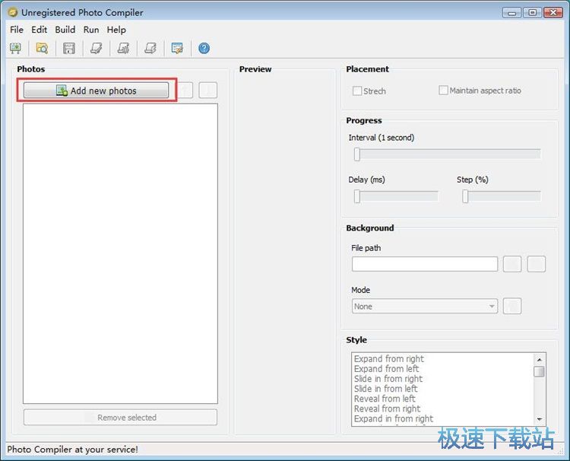Enable the Strech checkbox
The image size is (570, 461).
click(x=357, y=91)
